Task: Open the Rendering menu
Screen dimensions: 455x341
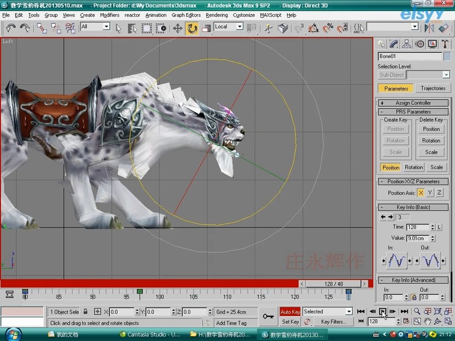Action: [217, 15]
